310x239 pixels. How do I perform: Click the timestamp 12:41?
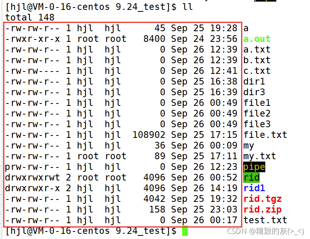223,71
